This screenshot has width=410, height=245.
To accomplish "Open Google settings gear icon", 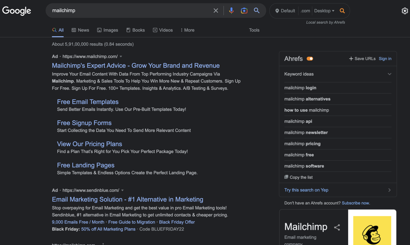I will pyautogui.click(x=405, y=11).
